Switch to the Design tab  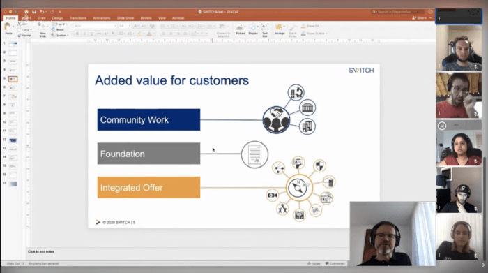(x=57, y=18)
